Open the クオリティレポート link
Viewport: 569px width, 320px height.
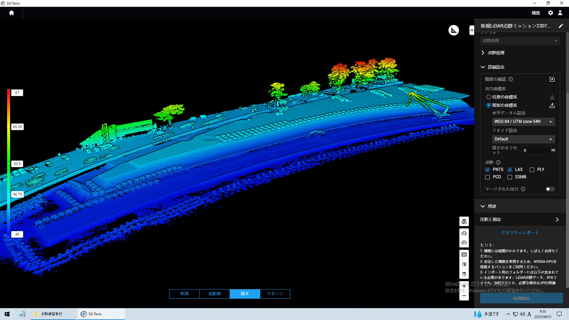(x=520, y=232)
